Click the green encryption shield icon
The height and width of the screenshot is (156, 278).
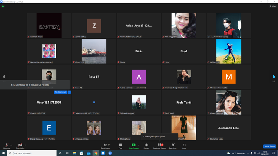(x=3, y=6)
